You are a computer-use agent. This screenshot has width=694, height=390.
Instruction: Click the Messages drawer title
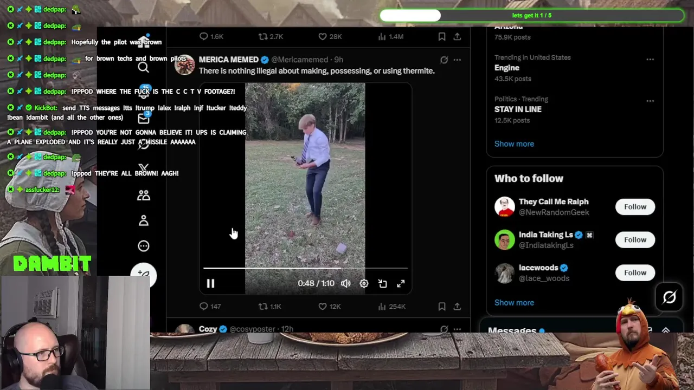point(512,330)
